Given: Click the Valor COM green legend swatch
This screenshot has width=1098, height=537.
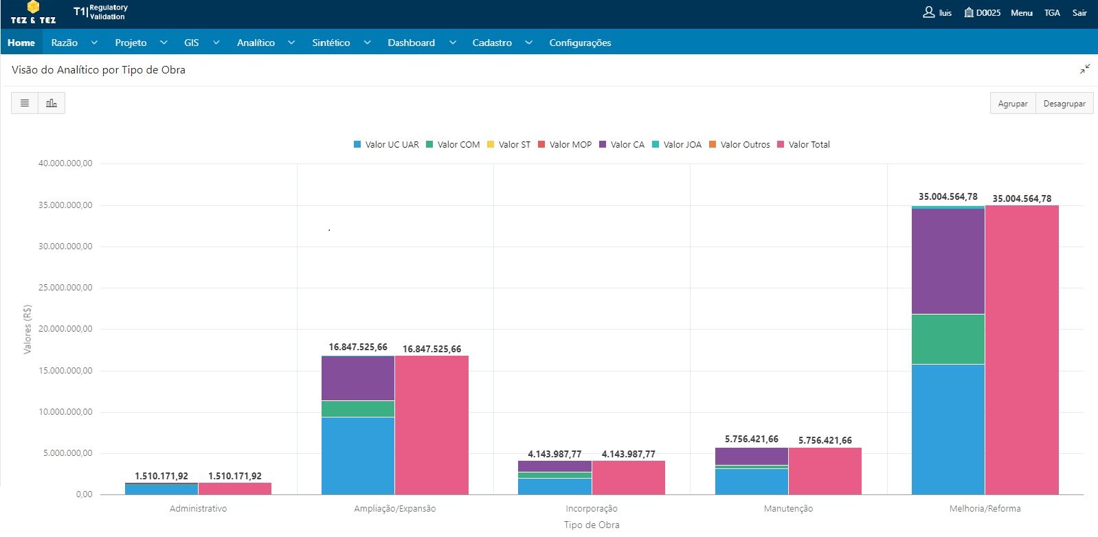Looking at the screenshot, I should pos(429,145).
